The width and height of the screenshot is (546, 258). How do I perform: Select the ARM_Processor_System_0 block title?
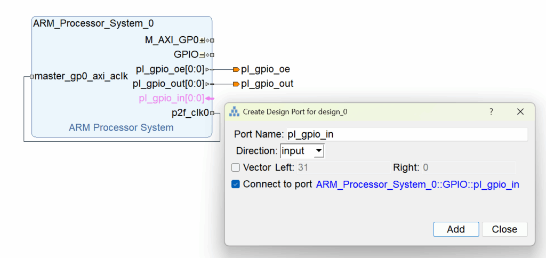93,24
